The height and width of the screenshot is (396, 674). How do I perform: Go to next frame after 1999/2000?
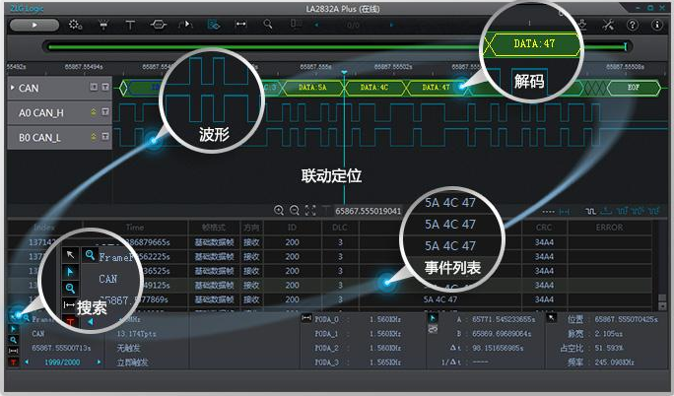click(99, 363)
